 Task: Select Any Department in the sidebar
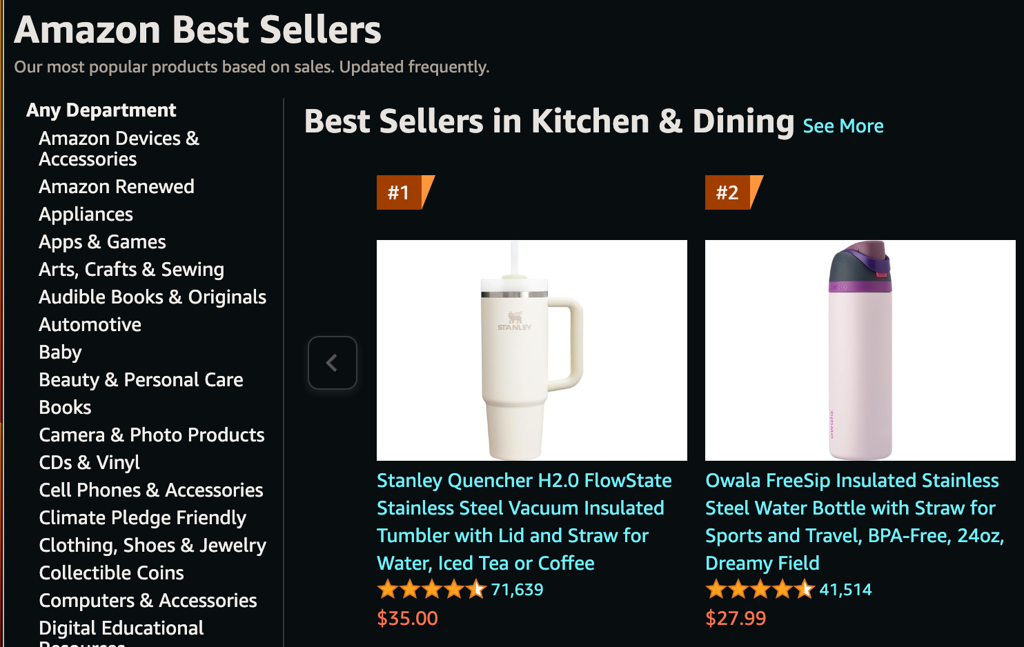tap(101, 110)
